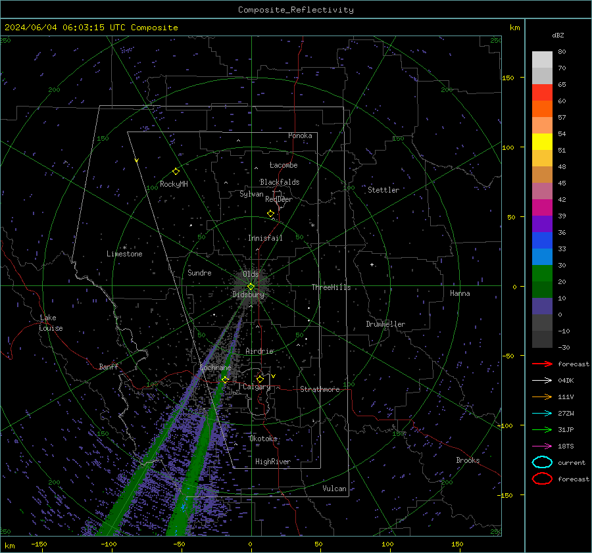
Task: Click the Lacombe city label
Action: (284, 165)
